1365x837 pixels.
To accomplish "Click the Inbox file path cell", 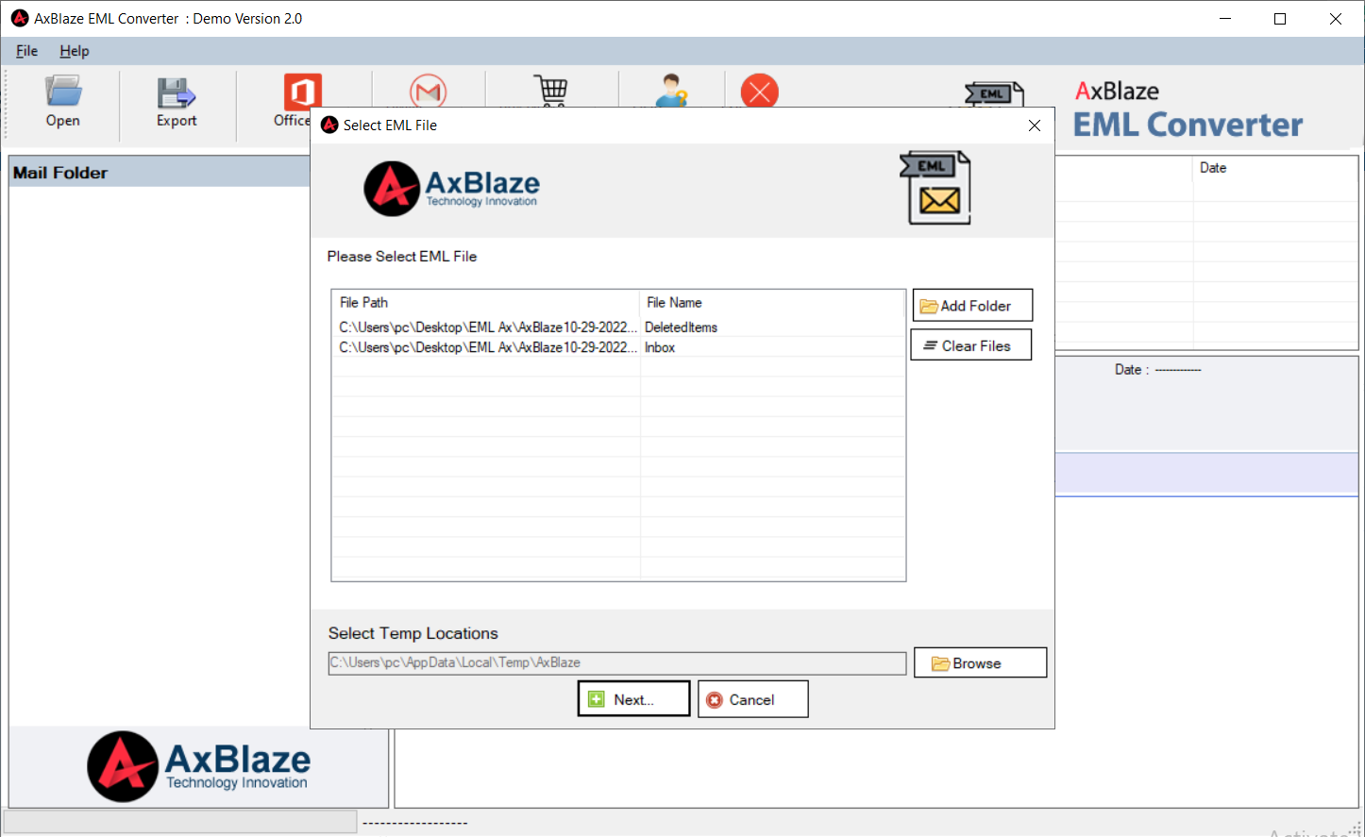I will click(x=487, y=347).
